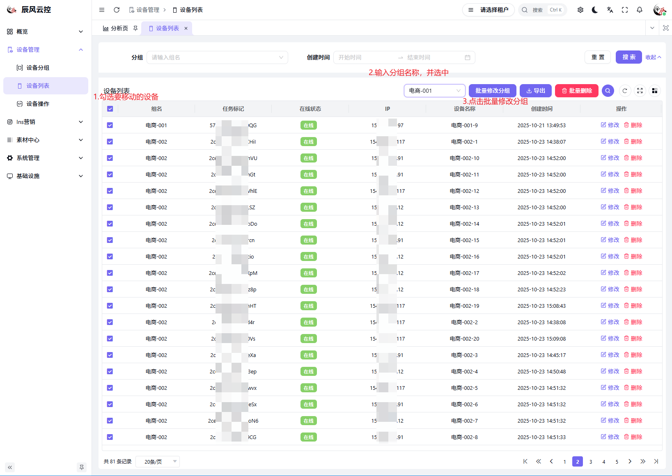The width and height of the screenshot is (672, 476).
Task: Click the 开始时间 start date field
Action: pyautogui.click(x=365, y=57)
